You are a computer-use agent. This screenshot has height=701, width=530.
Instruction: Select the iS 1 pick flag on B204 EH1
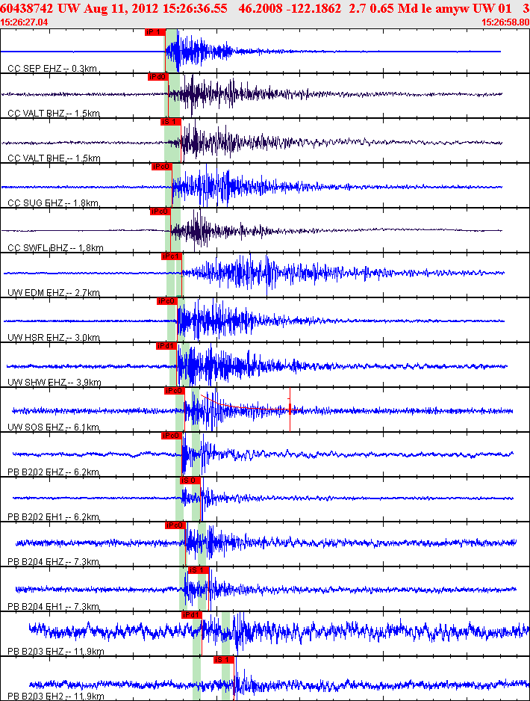click(x=199, y=570)
